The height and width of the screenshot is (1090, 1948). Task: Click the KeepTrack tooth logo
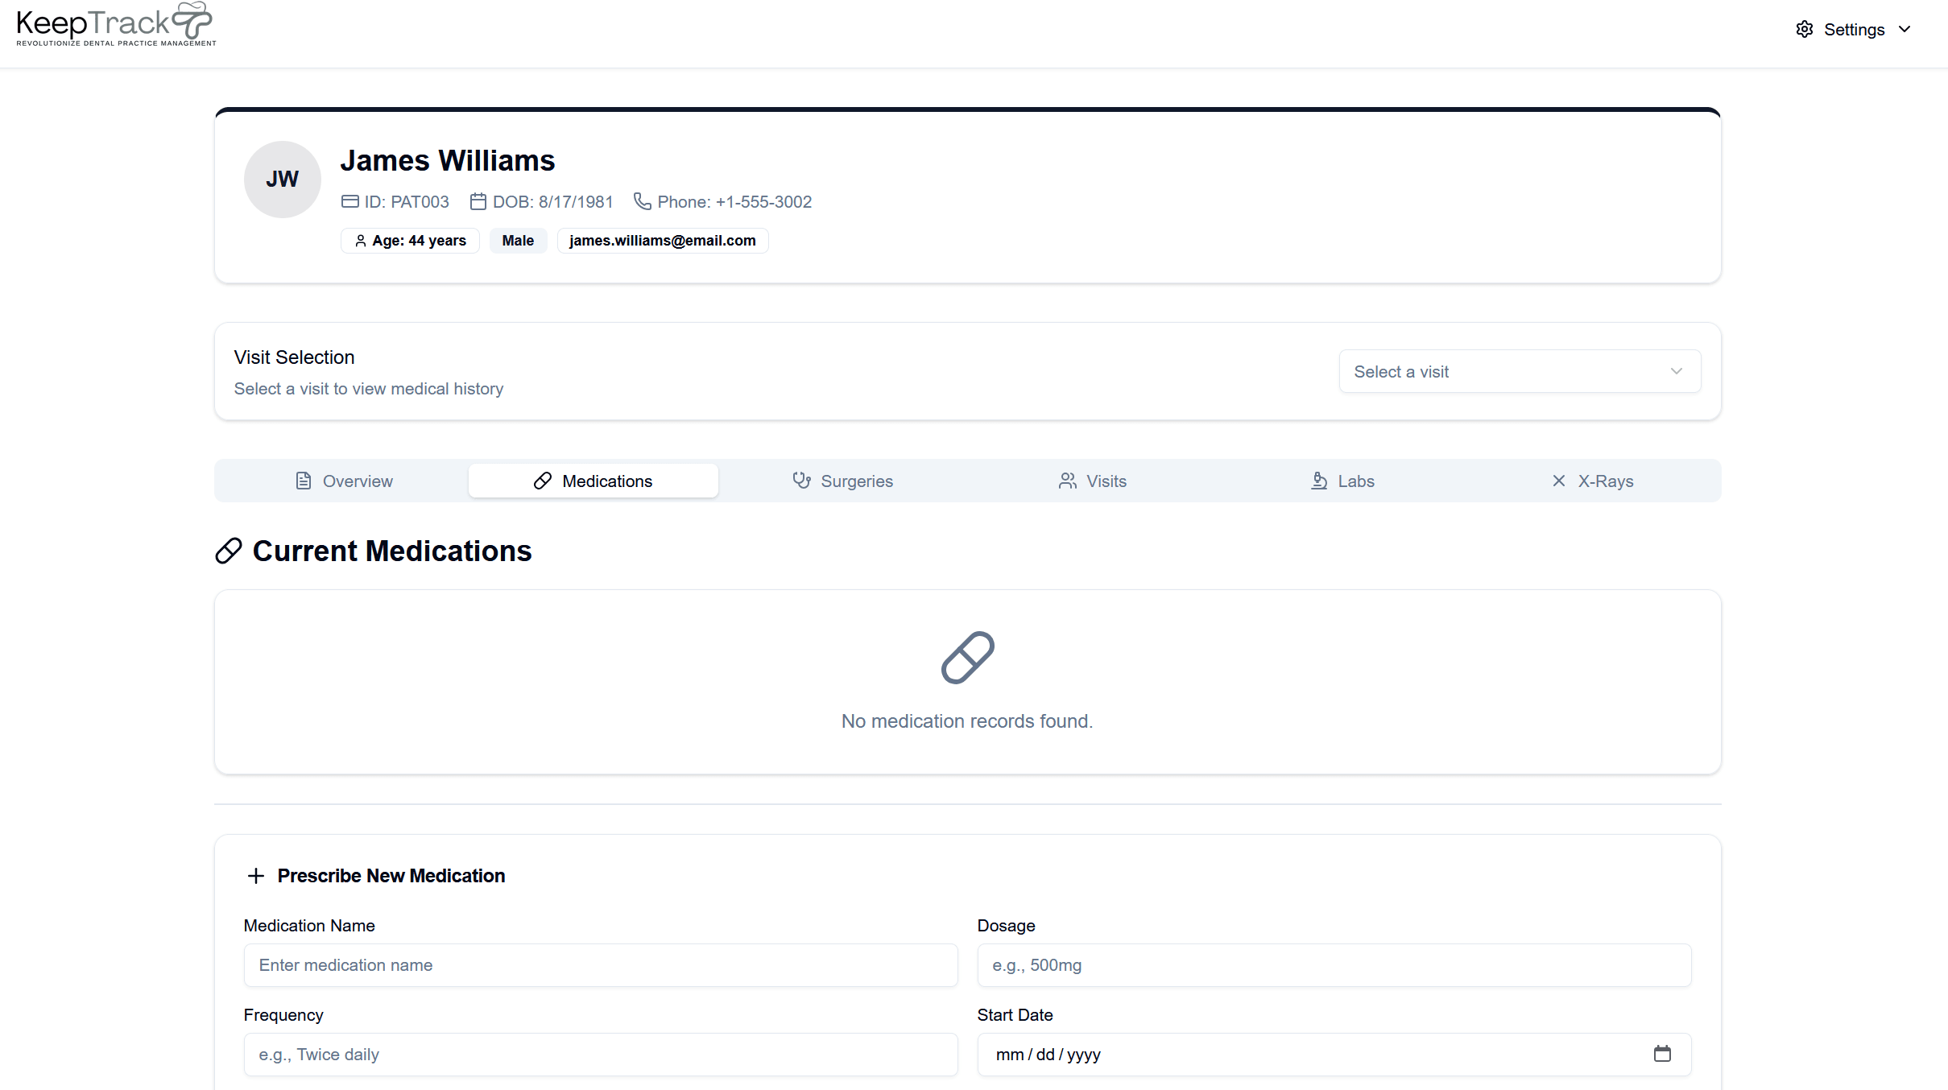point(192,19)
